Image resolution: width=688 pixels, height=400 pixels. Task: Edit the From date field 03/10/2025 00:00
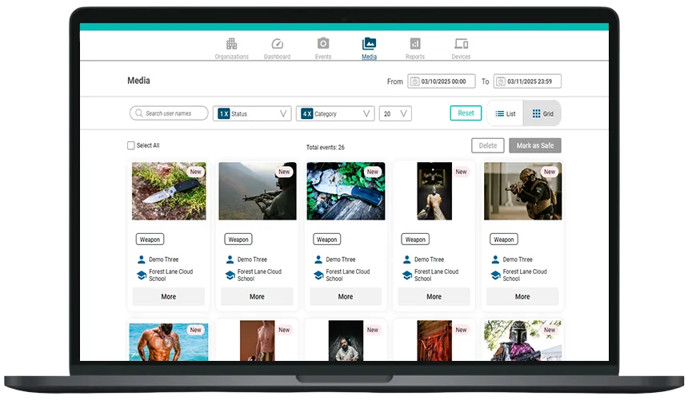point(442,81)
